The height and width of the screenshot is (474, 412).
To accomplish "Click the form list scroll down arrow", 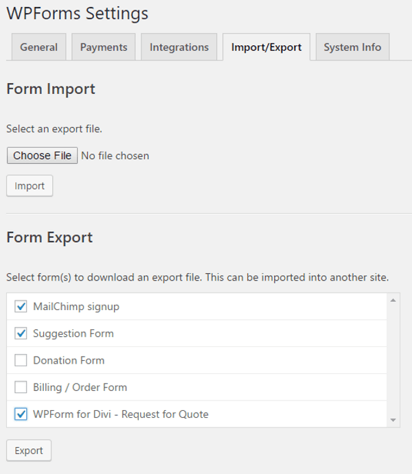I will click(393, 420).
